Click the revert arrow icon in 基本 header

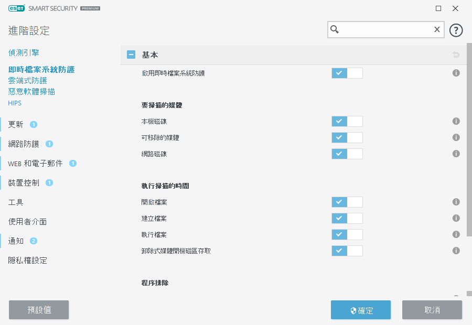click(456, 55)
